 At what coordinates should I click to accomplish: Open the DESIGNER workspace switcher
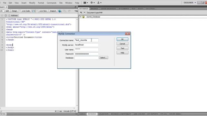pyautogui.click(x=190, y=3)
